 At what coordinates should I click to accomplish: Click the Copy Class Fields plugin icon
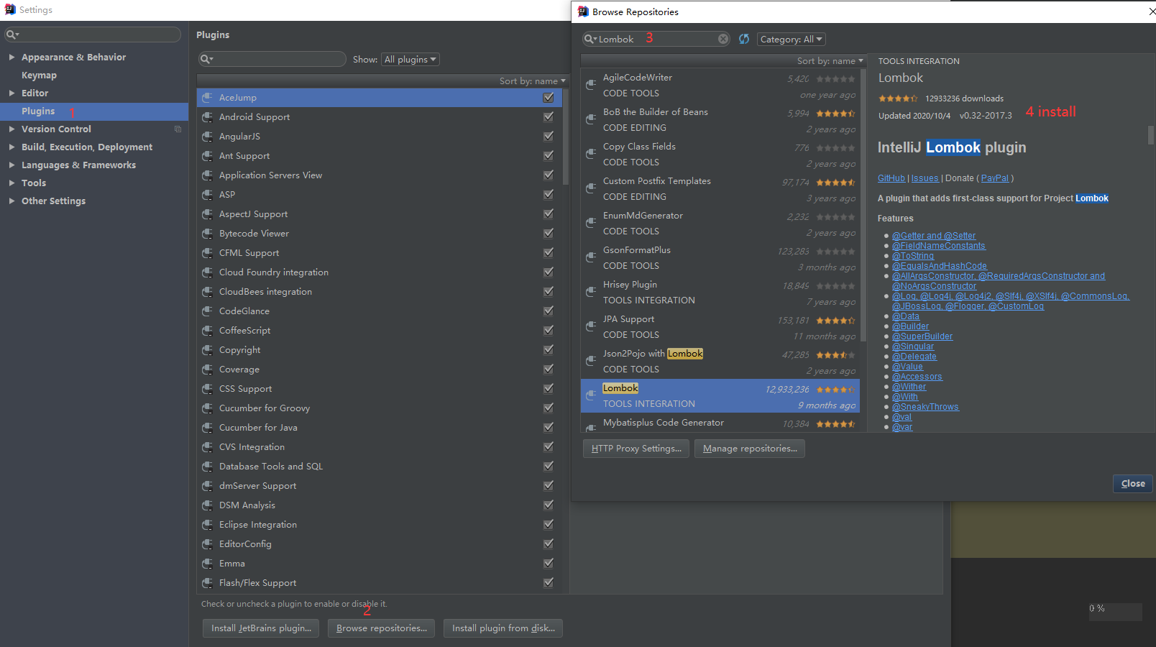pos(591,154)
